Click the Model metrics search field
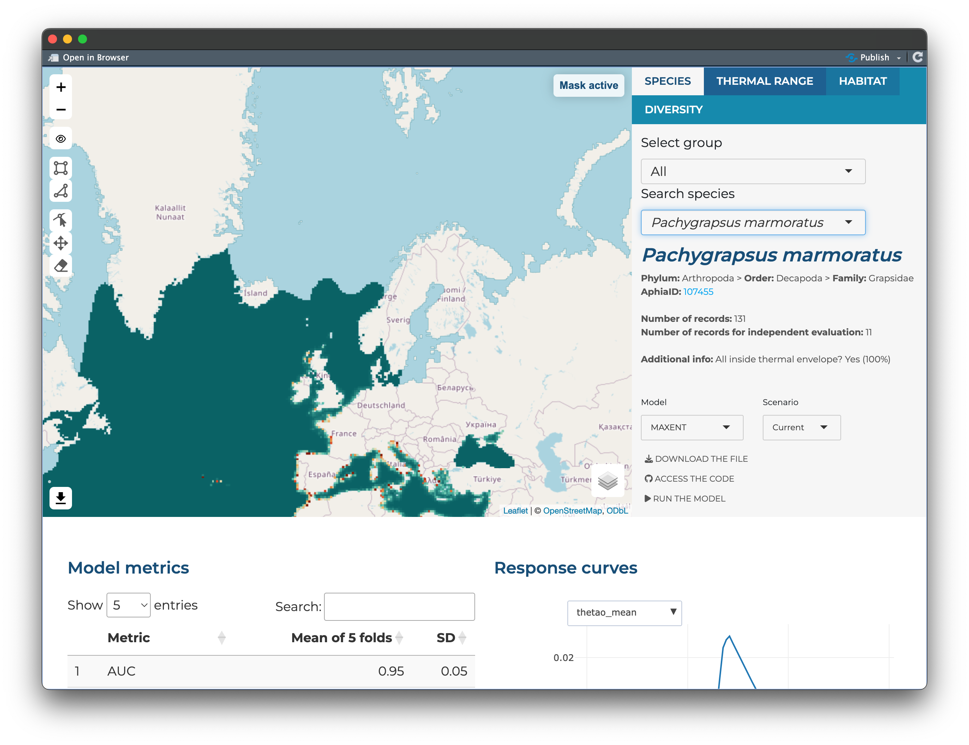 click(399, 606)
